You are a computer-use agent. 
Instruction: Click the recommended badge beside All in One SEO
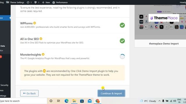(x=41, y=39)
